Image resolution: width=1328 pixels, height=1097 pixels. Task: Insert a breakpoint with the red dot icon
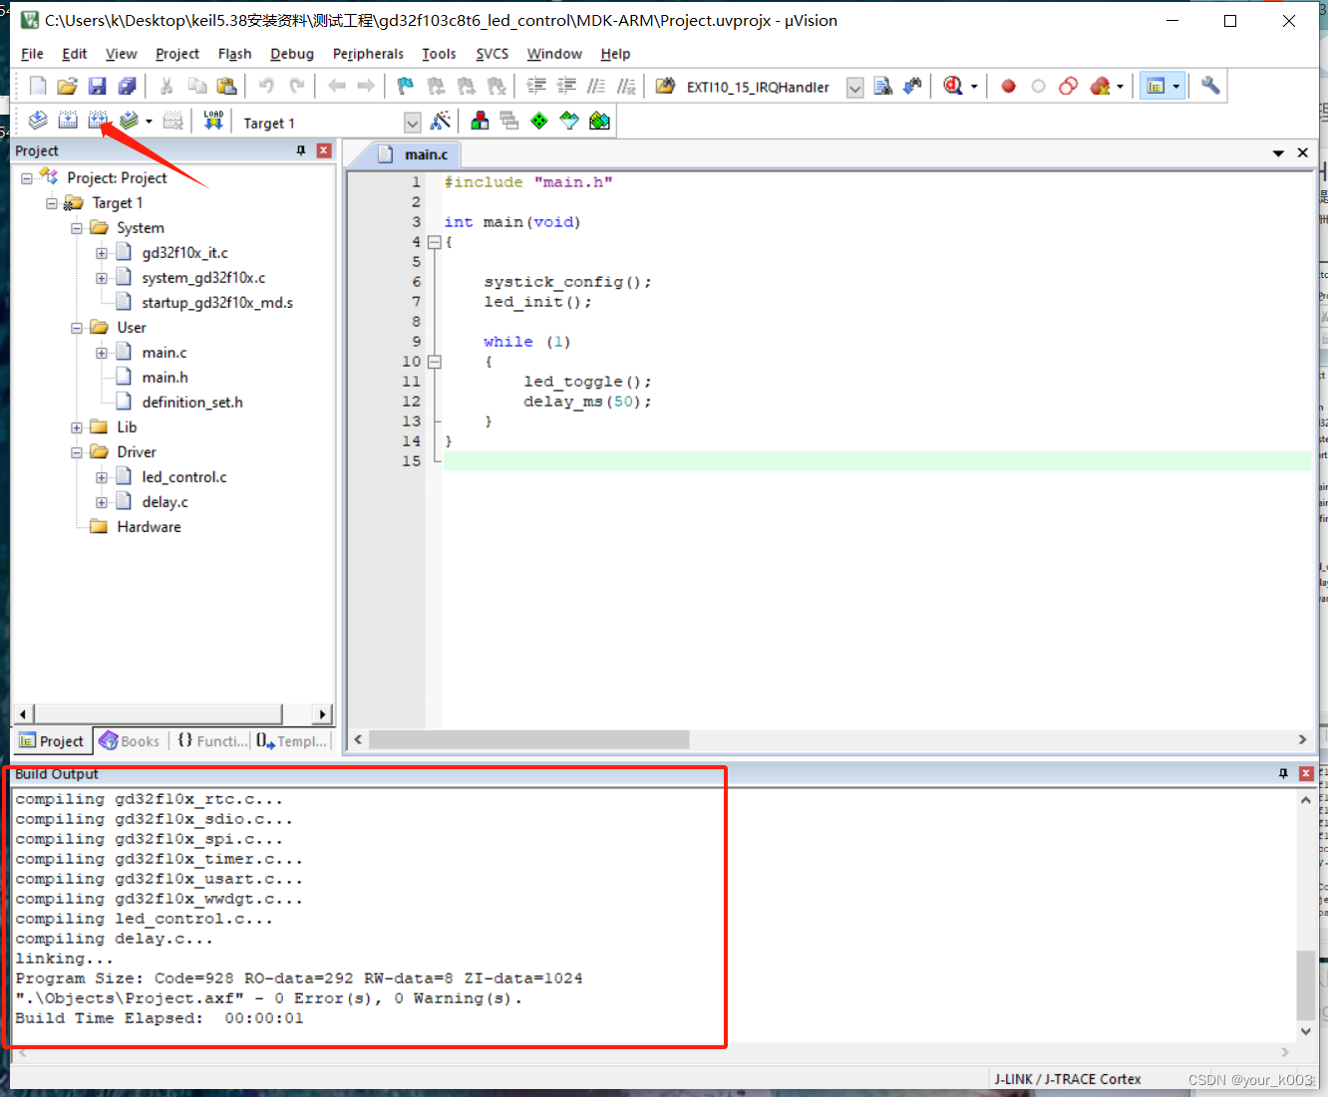pyautogui.click(x=1008, y=87)
